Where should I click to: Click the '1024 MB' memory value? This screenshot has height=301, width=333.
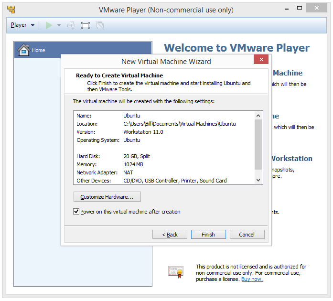[133, 164]
